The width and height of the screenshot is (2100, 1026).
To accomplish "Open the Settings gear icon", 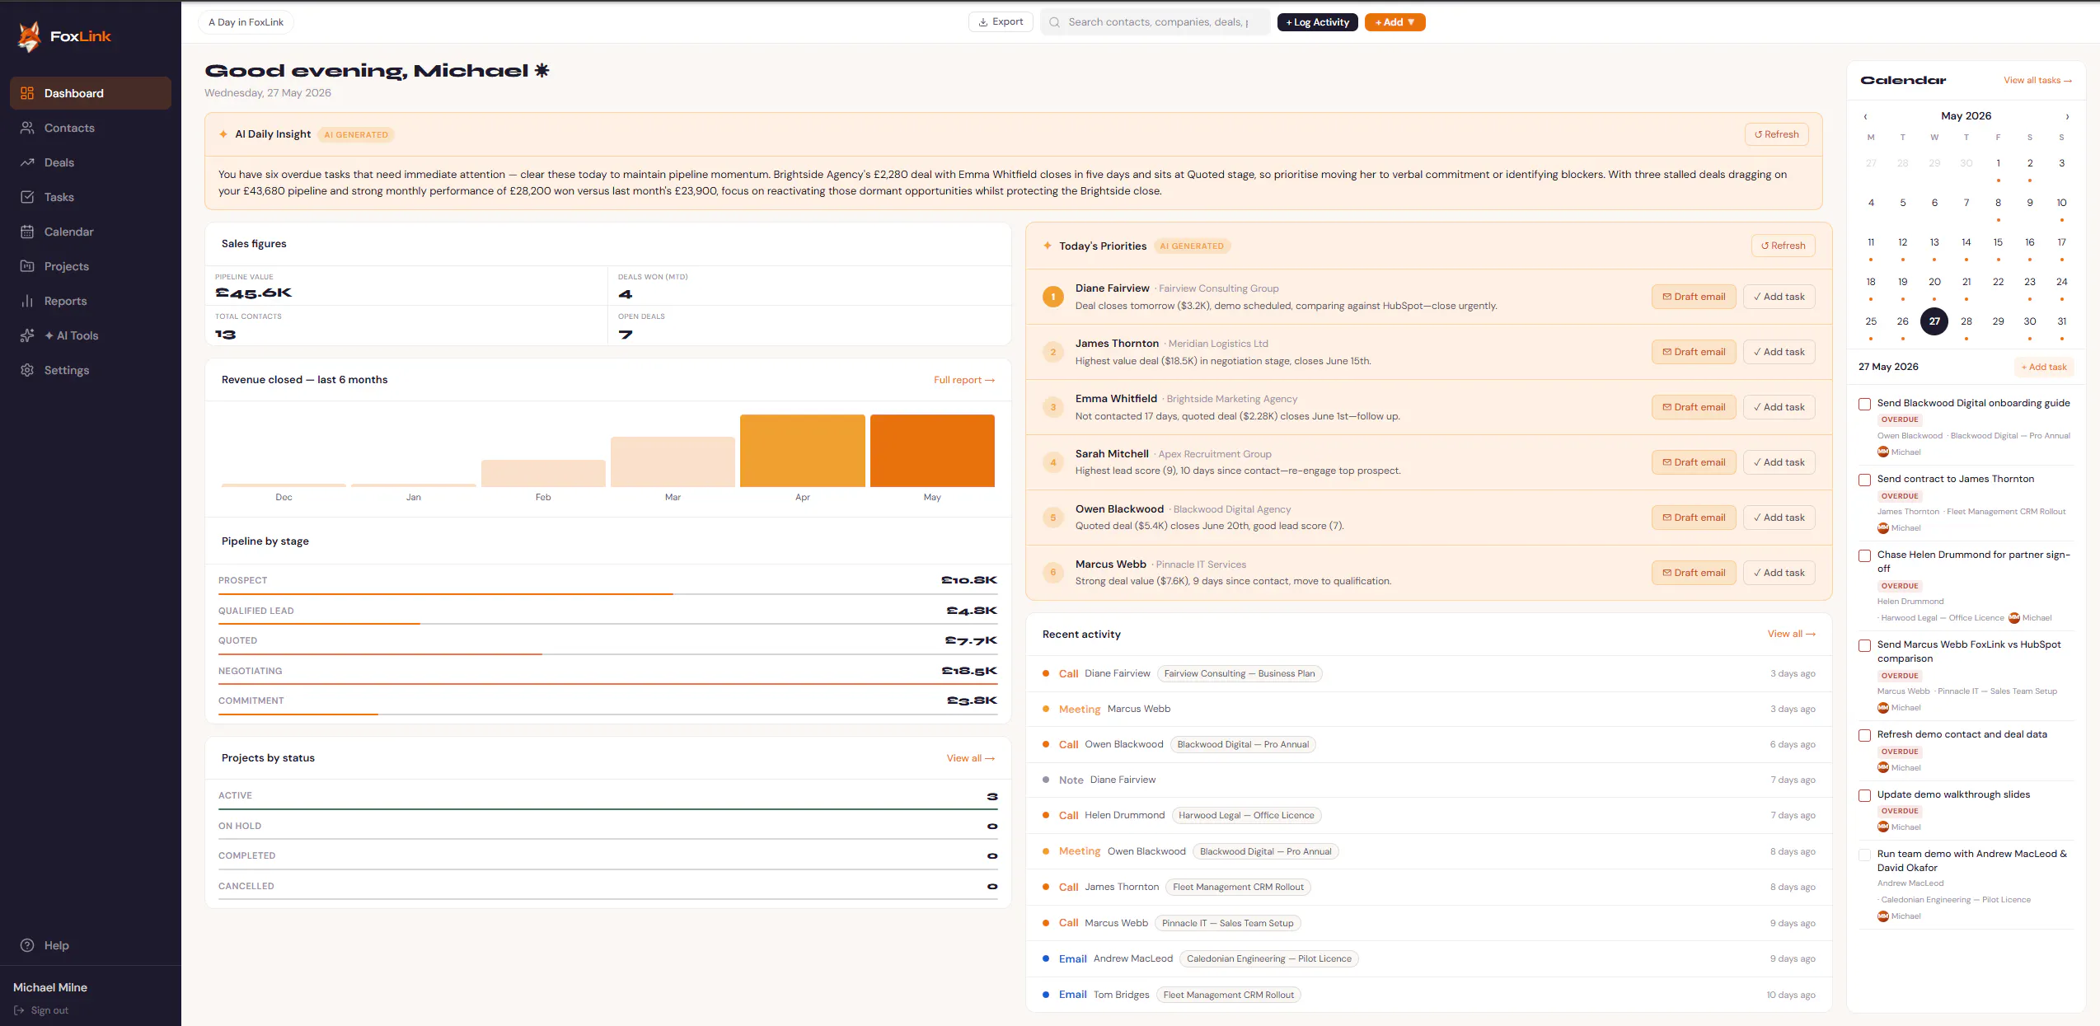I will (27, 370).
